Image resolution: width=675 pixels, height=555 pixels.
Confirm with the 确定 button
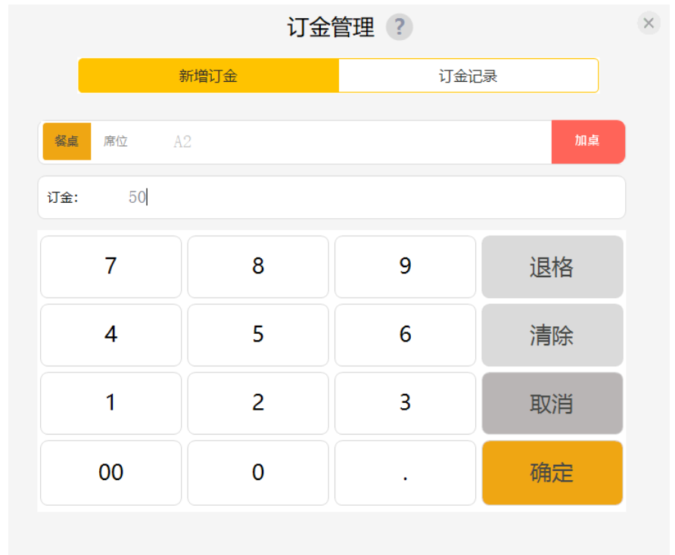pyautogui.click(x=552, y=472)
